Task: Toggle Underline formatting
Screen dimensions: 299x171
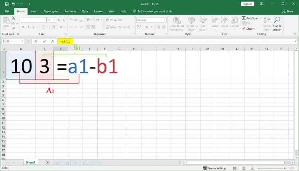Action: [x=33, y=27]
